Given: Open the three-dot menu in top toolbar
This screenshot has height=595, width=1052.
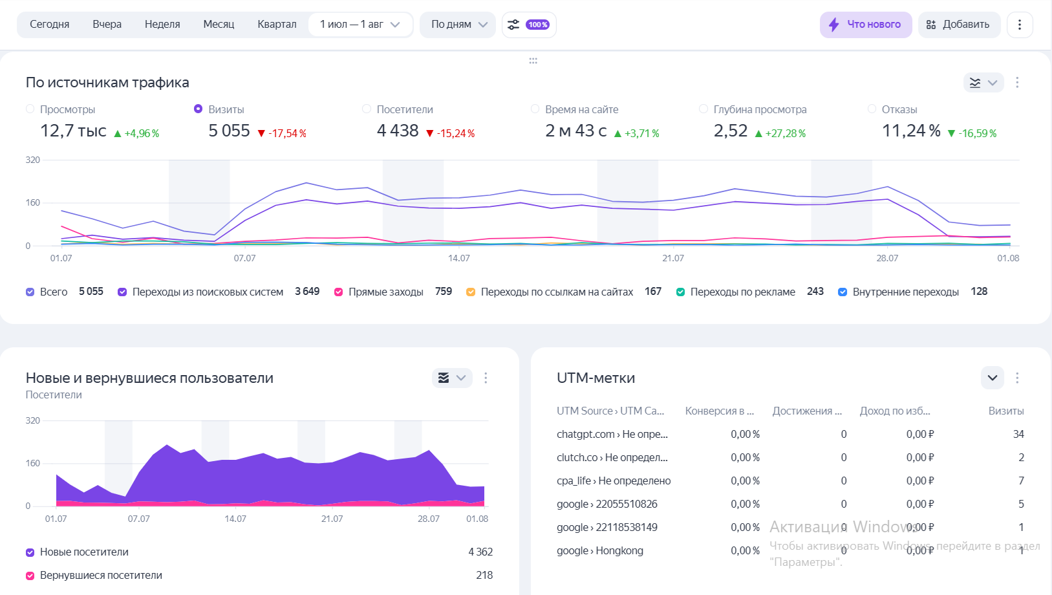Looking at the screenshot, I should point(1020,25).
